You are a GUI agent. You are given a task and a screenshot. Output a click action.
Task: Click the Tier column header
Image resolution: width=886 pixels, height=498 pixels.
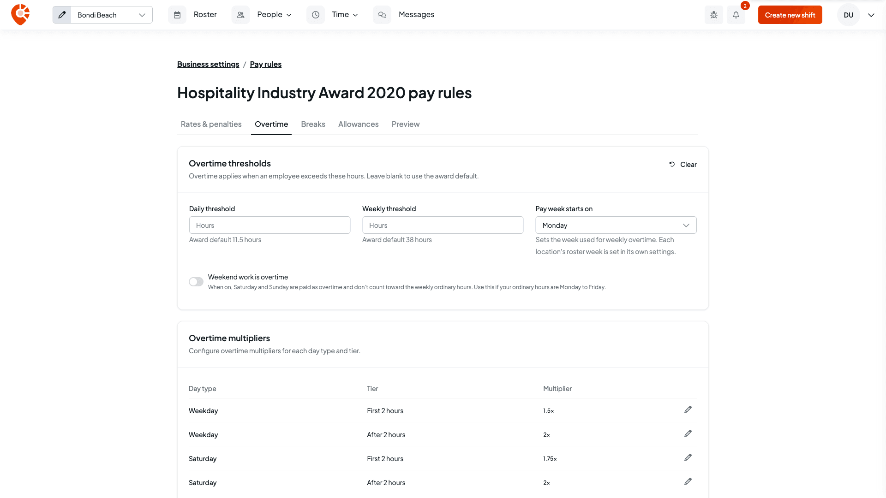click(x=372, y=389)
